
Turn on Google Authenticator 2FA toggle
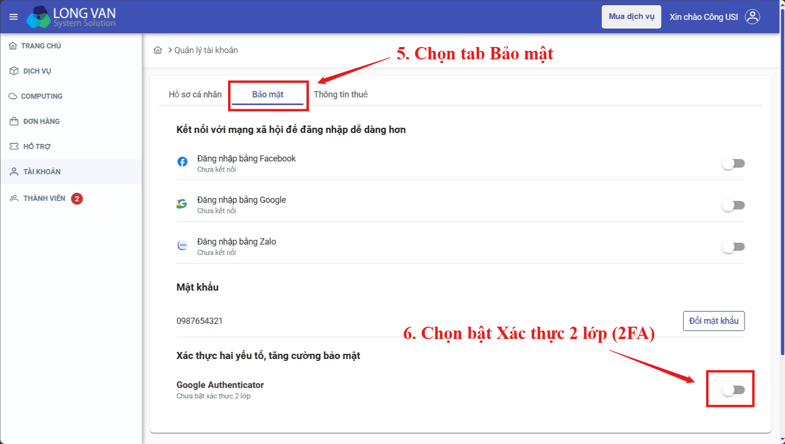point(733,390)
